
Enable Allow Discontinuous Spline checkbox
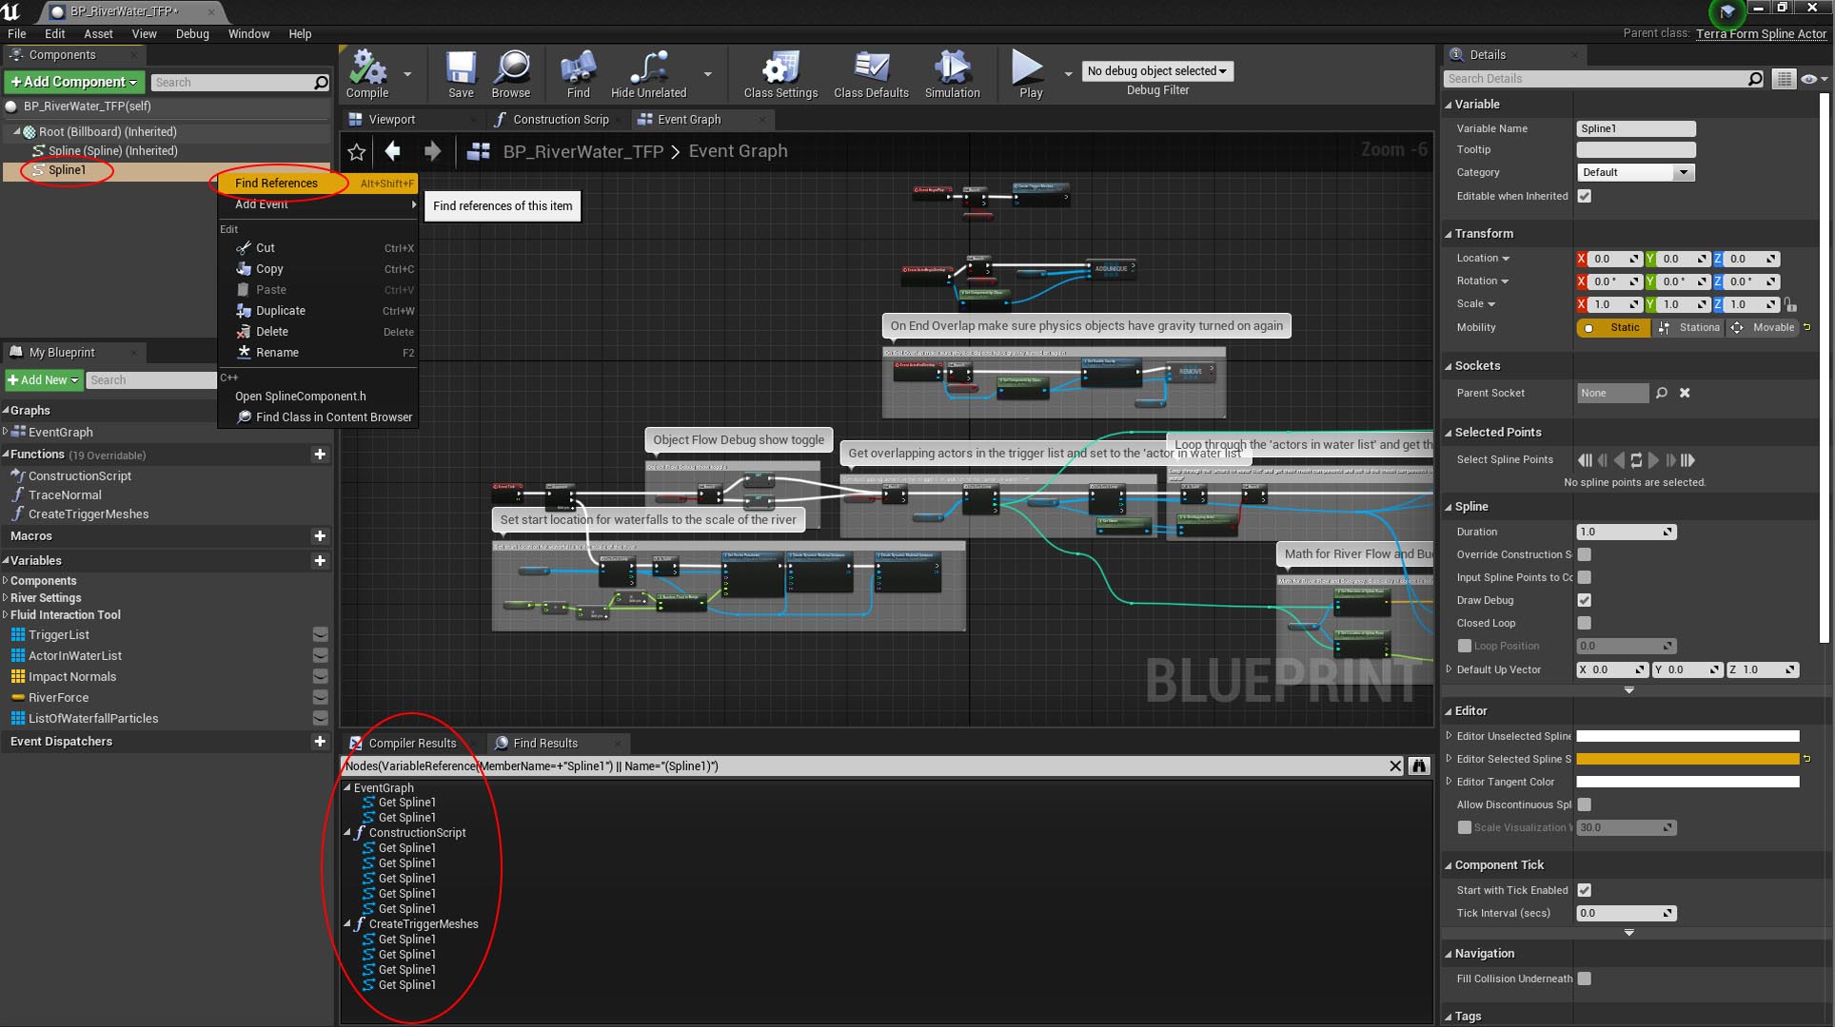click(1584, 804)
